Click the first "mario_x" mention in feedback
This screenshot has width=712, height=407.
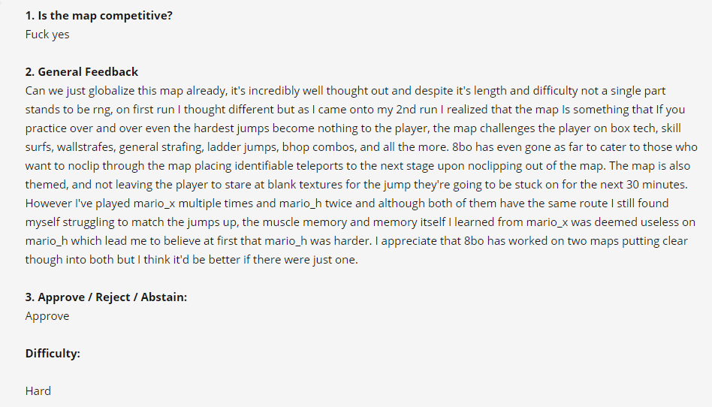coord(155,203)
